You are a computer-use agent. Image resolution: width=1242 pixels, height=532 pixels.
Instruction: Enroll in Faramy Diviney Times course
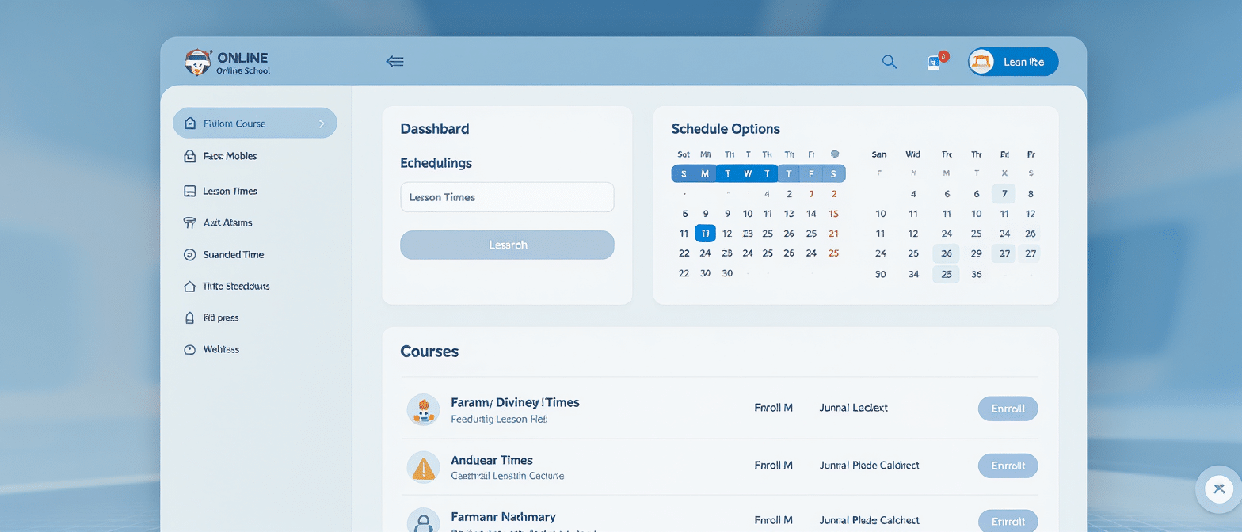pos(1008,408)
